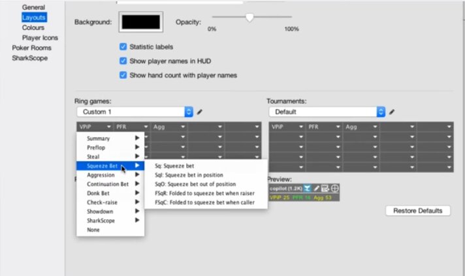Viewport: 465px width, 276px height.
Task: Disable Show hand count with player names
Action: 123,75
